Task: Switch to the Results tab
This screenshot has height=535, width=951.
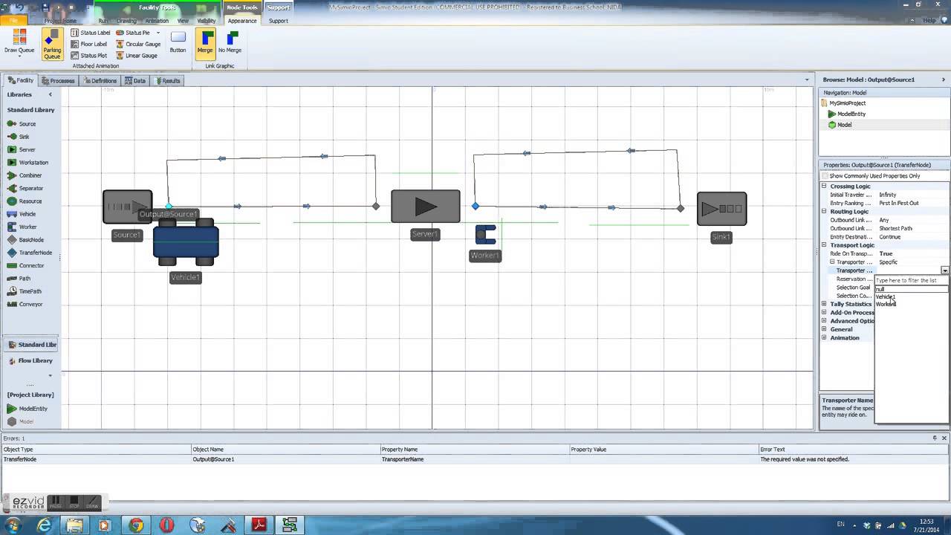Action: coord(168,80)
